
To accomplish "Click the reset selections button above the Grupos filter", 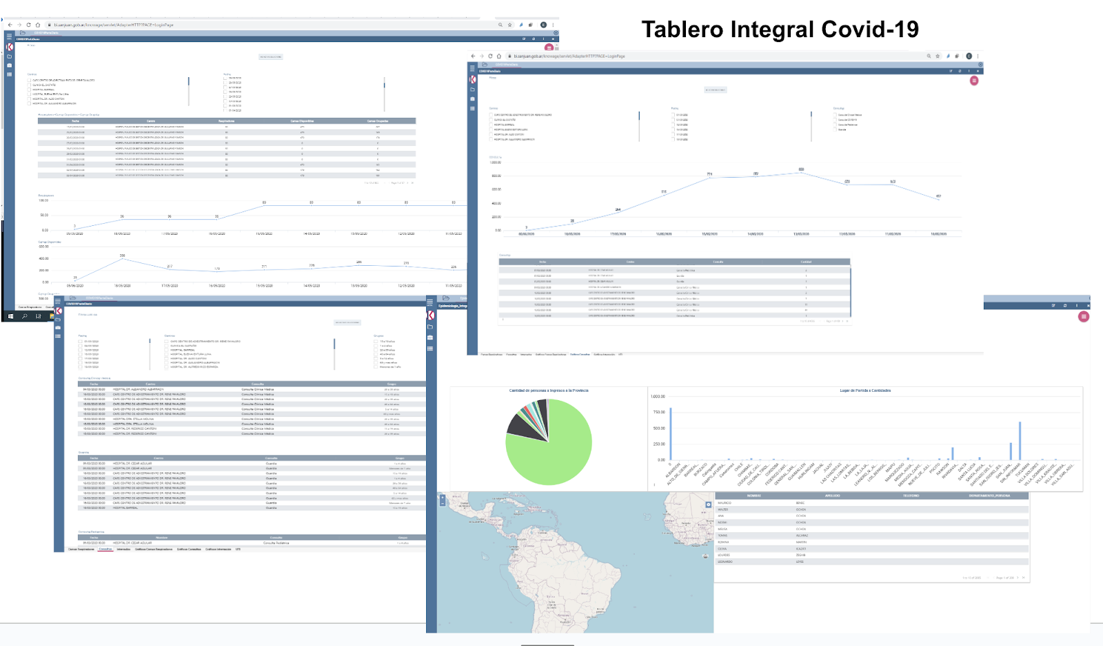I will (x=347, y=322).
